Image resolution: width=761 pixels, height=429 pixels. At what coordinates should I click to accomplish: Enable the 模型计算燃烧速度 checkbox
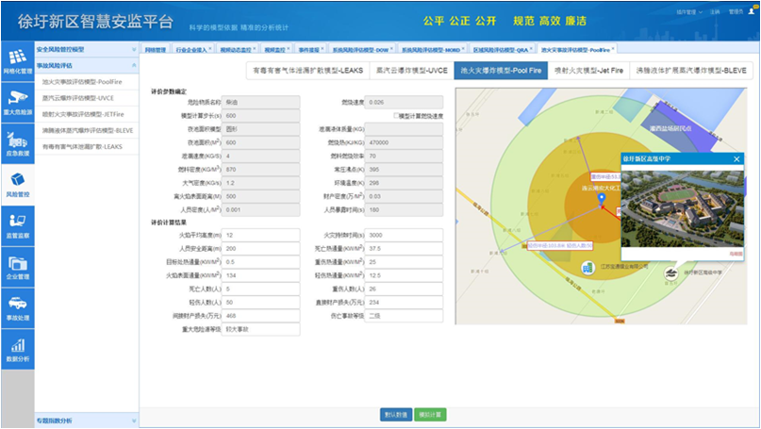395,115
